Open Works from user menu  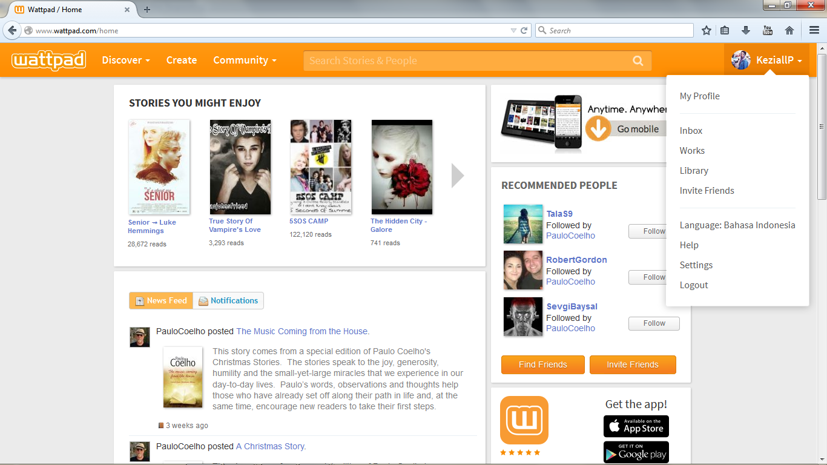(692, 151)
